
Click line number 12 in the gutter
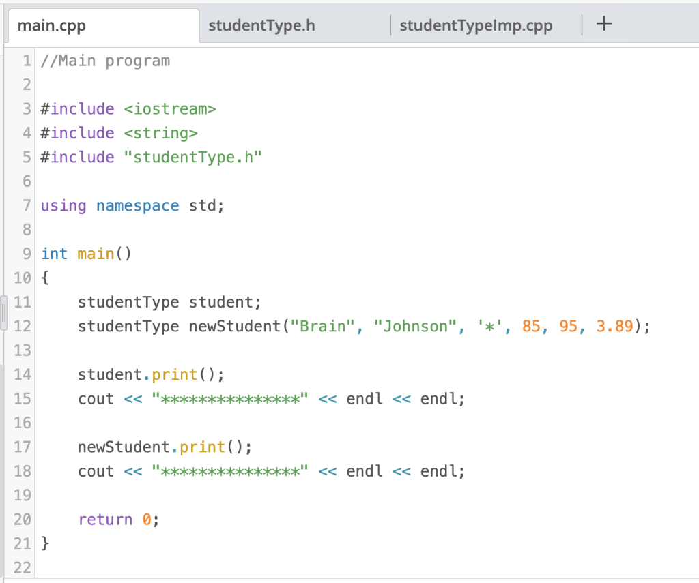pos(22,326)
